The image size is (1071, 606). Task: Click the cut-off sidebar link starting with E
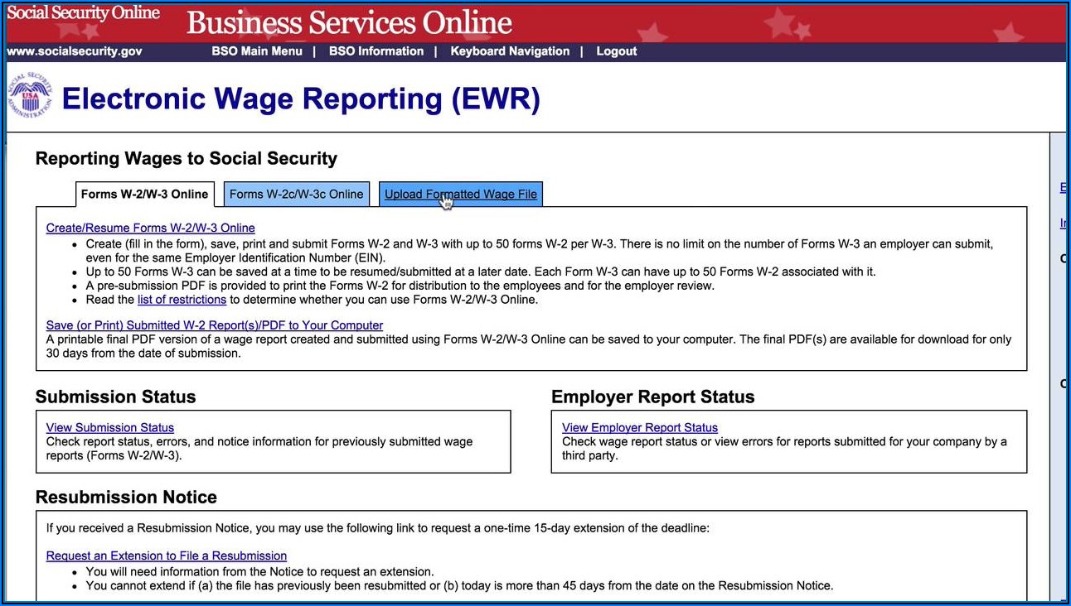(1064, 188)
